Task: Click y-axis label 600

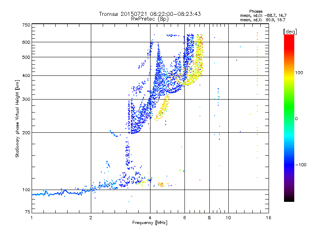Action: click(26, 42)
